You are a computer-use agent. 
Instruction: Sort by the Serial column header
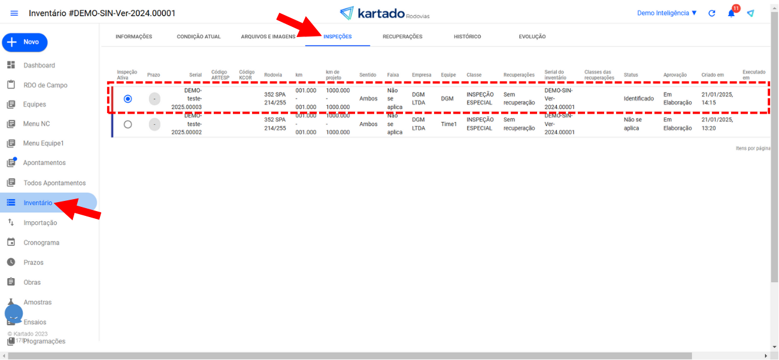coord(195,75)
